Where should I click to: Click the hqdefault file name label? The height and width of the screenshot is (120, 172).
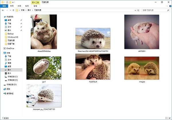93,82
